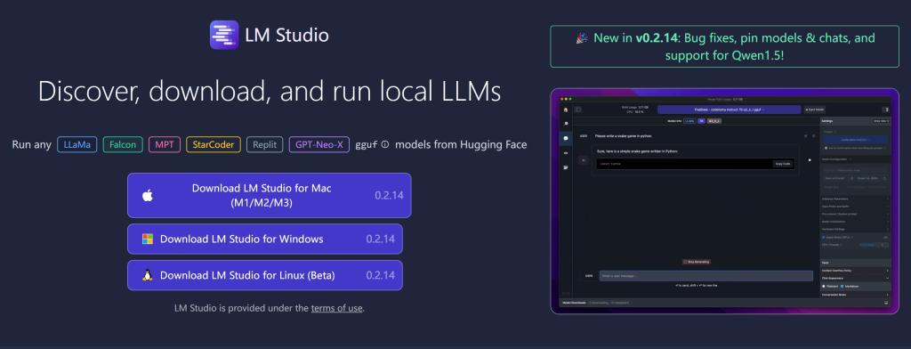
Task: Open the loaded model selector bar
Action: point(730,110)
